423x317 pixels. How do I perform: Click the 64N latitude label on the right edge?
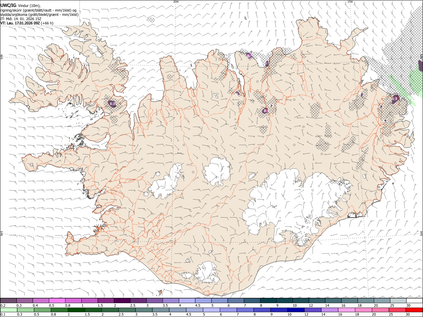pos(422,233)
